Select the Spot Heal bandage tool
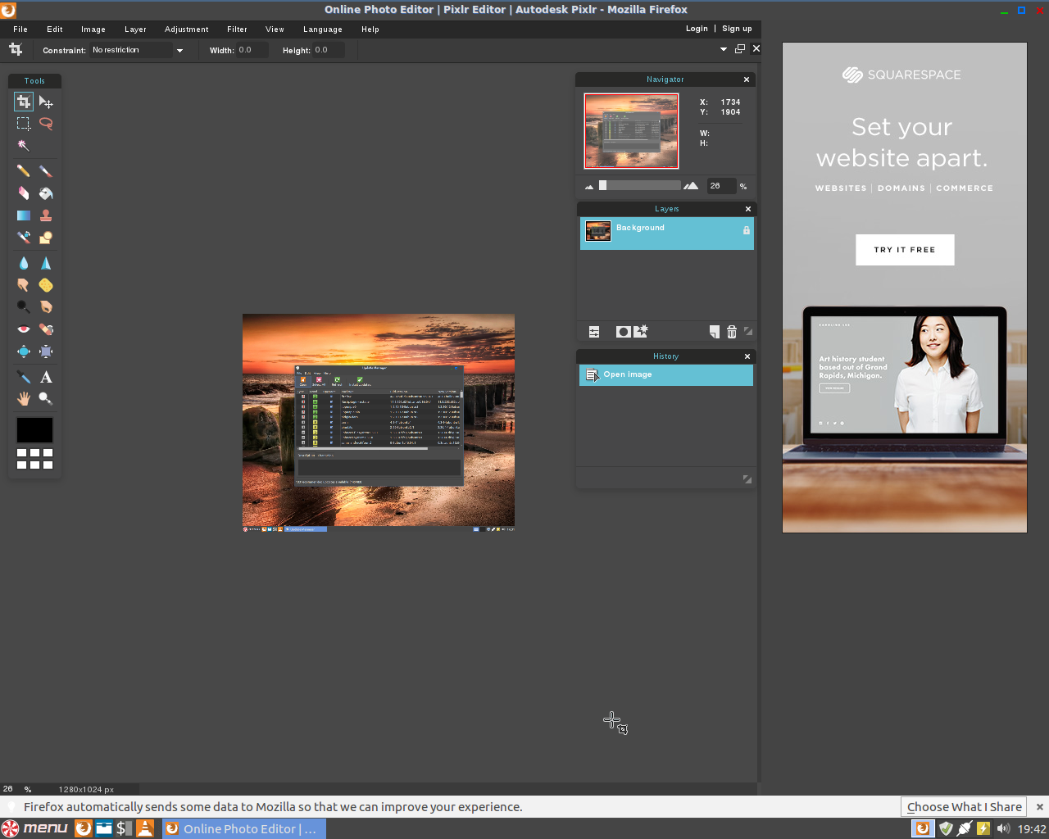The height and width of the screenshot is (839, 1049). coord(46,329)
